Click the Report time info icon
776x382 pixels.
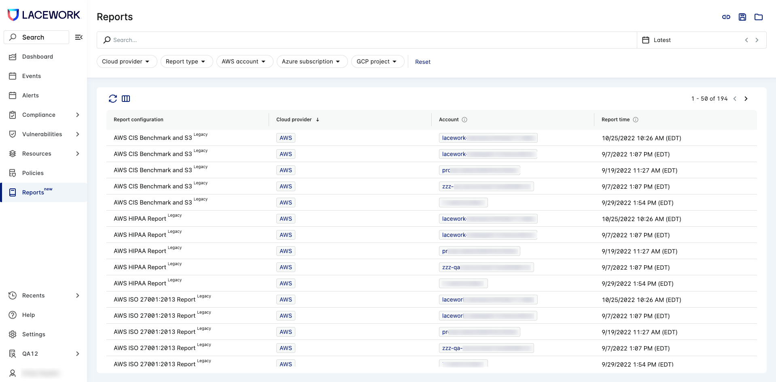coord(636,120)
